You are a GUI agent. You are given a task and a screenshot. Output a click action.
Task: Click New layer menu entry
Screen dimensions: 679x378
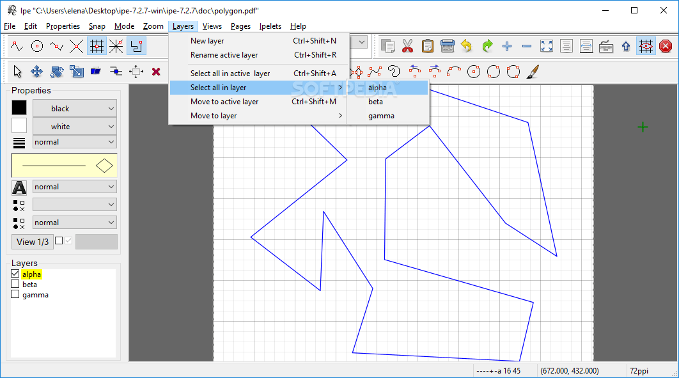click(258, 41)
